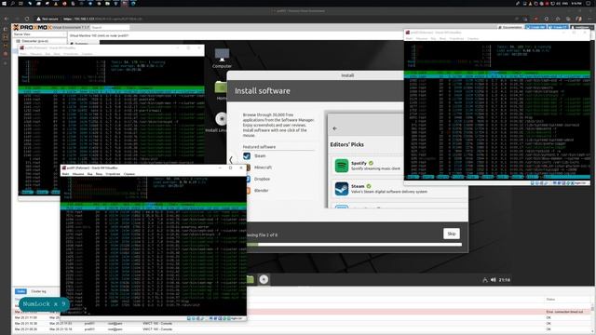Show previous installer slide with left chevron
Viewport: 596px width, 335px height.
pyautogui.click(x=230, y=160)
